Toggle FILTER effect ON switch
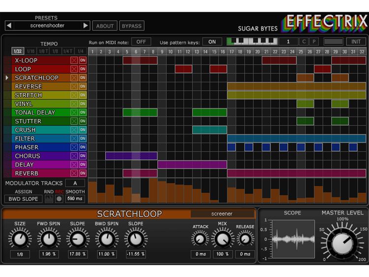The image size is (369, 277). click(x=83, y=138)
